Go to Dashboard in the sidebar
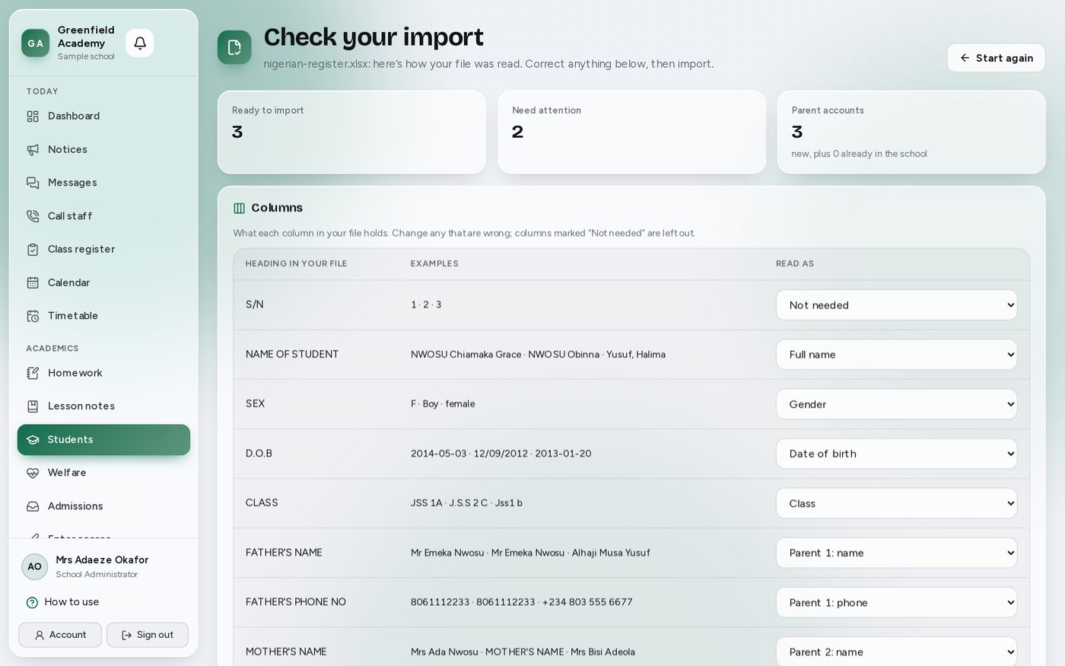Image resolution: width=1065 pixels, height=666 pixels. tap(103, 116)
